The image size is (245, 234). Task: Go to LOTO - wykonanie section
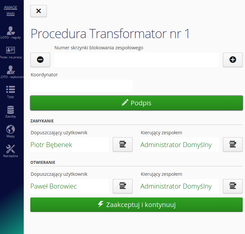[11, 72]
